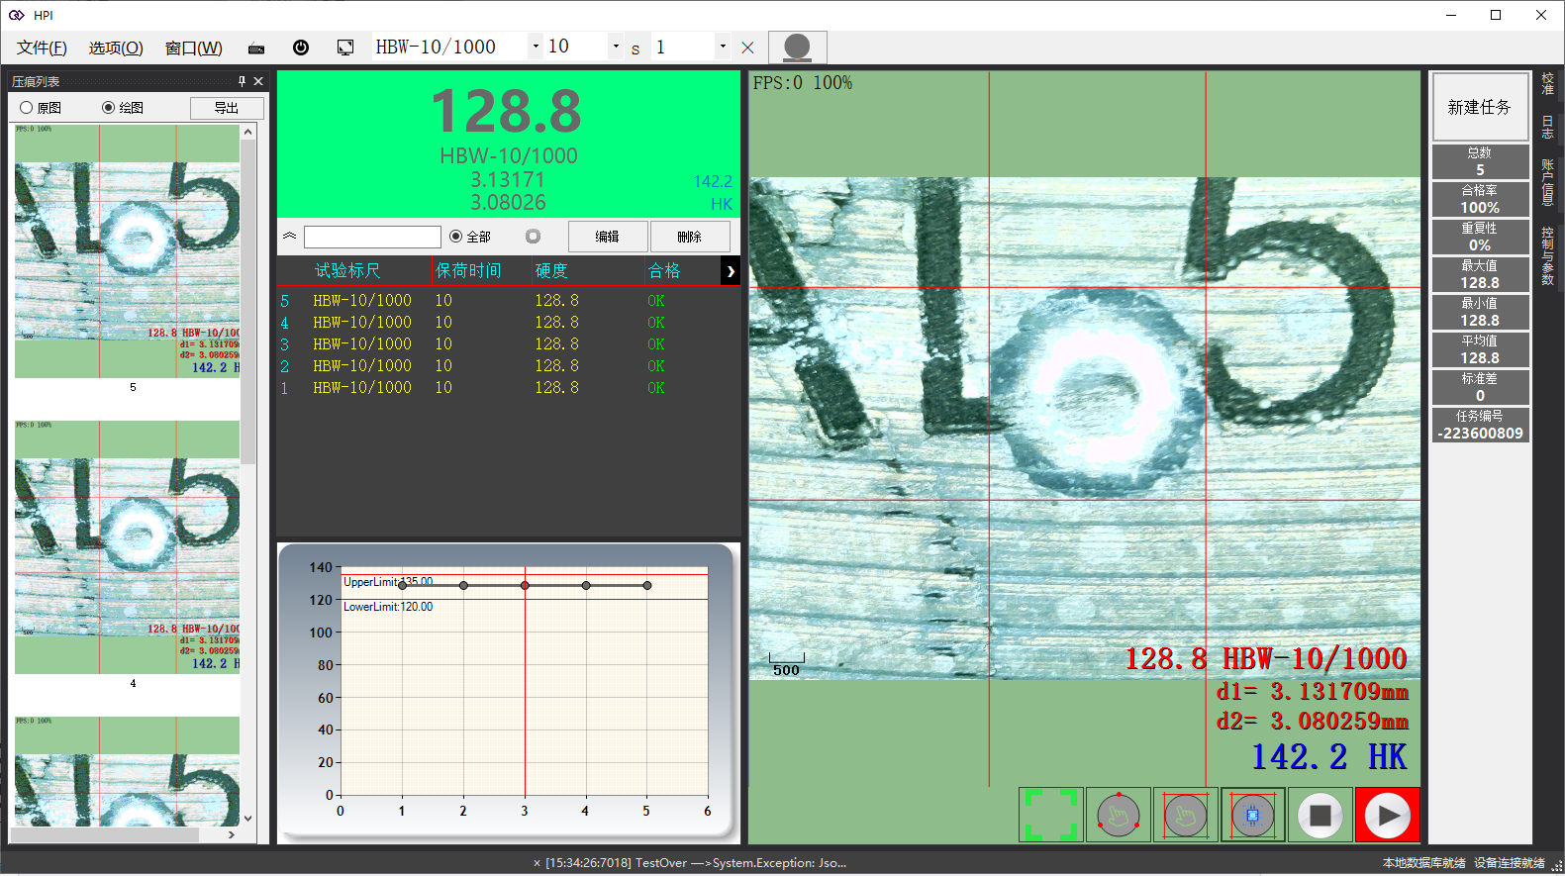Viewport: 1565px width, 876px height.
Task: Click the 导出 export button
Action: tap(227, 108)
